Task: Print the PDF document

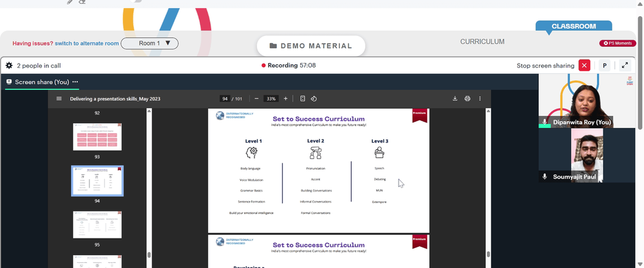Action: click(468, 99)
